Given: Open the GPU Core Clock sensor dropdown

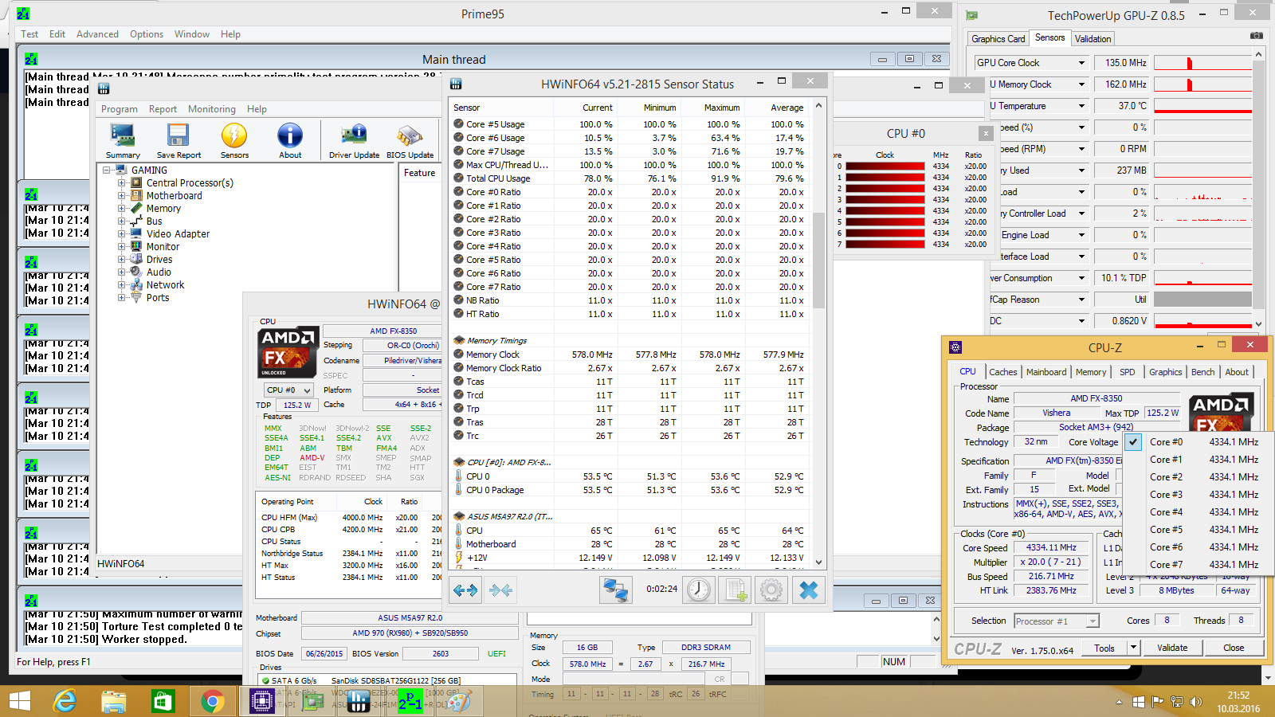Looking at the screenshot, I should 1081,63.
